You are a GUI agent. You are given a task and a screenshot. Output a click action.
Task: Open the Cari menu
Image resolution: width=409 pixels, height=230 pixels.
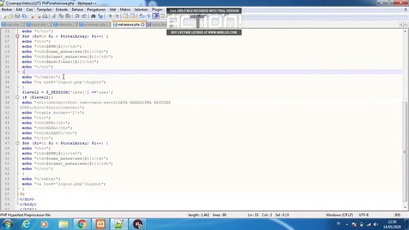29,10
